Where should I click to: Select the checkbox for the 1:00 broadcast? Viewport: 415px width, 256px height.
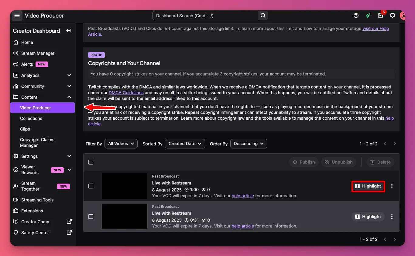pyautogui.click(x=91, y=186)
